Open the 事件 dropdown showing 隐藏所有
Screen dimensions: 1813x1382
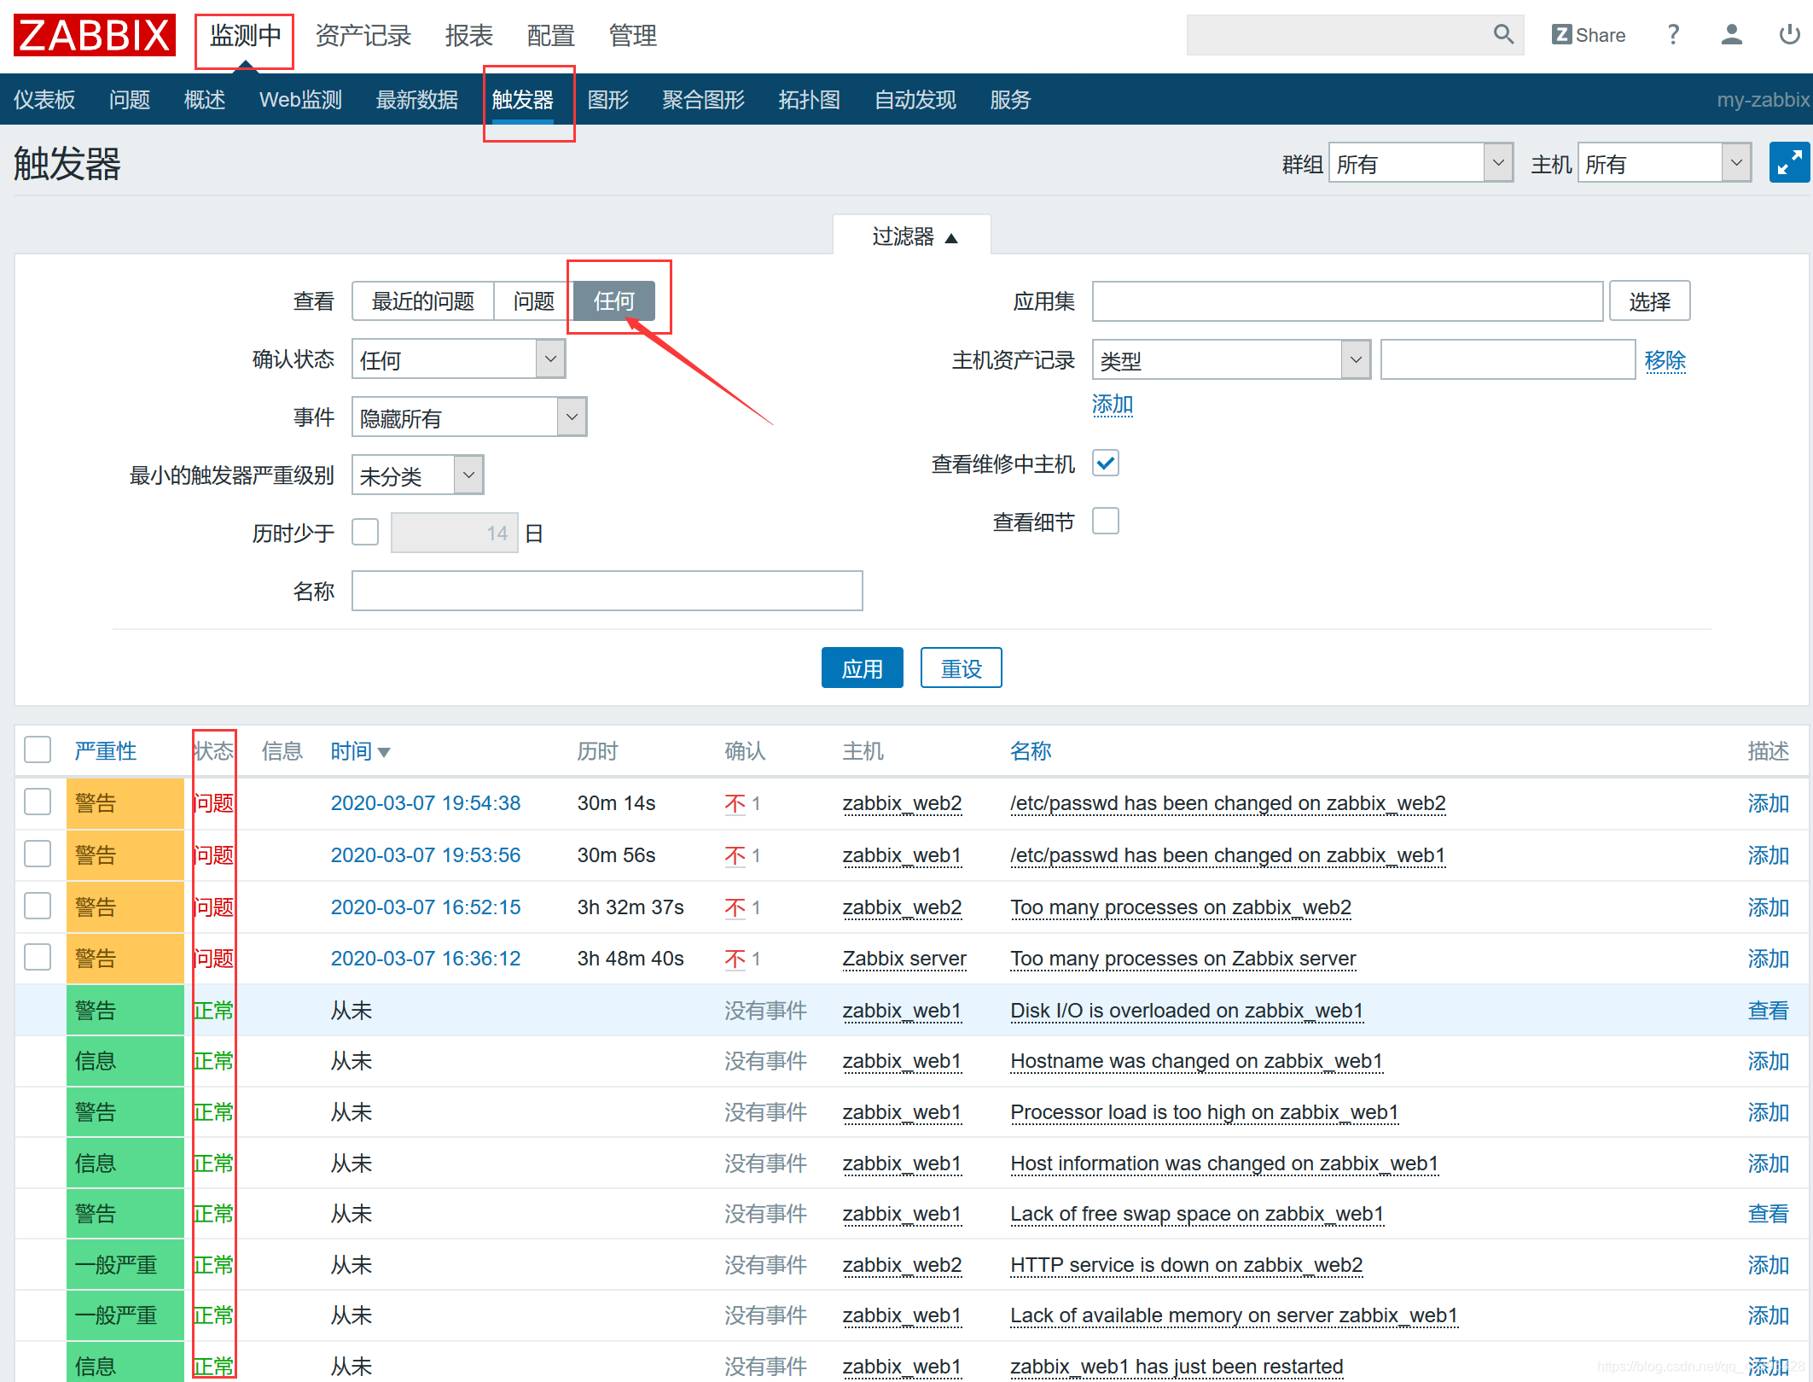469,417
